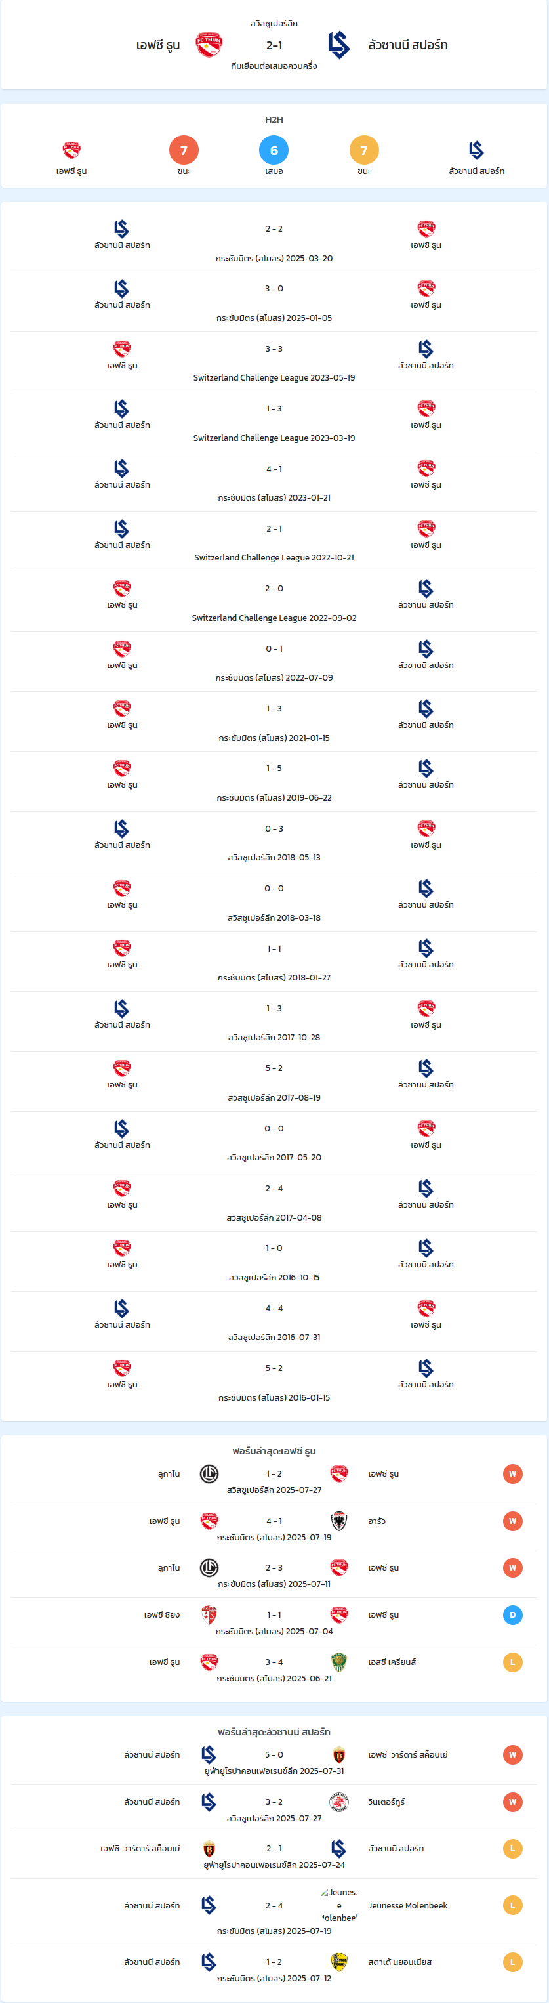Click the Stade Nyonnais crest in the 2025-07-12 row
This screenshot has width=549, height=2003.
coord(339,1962)
